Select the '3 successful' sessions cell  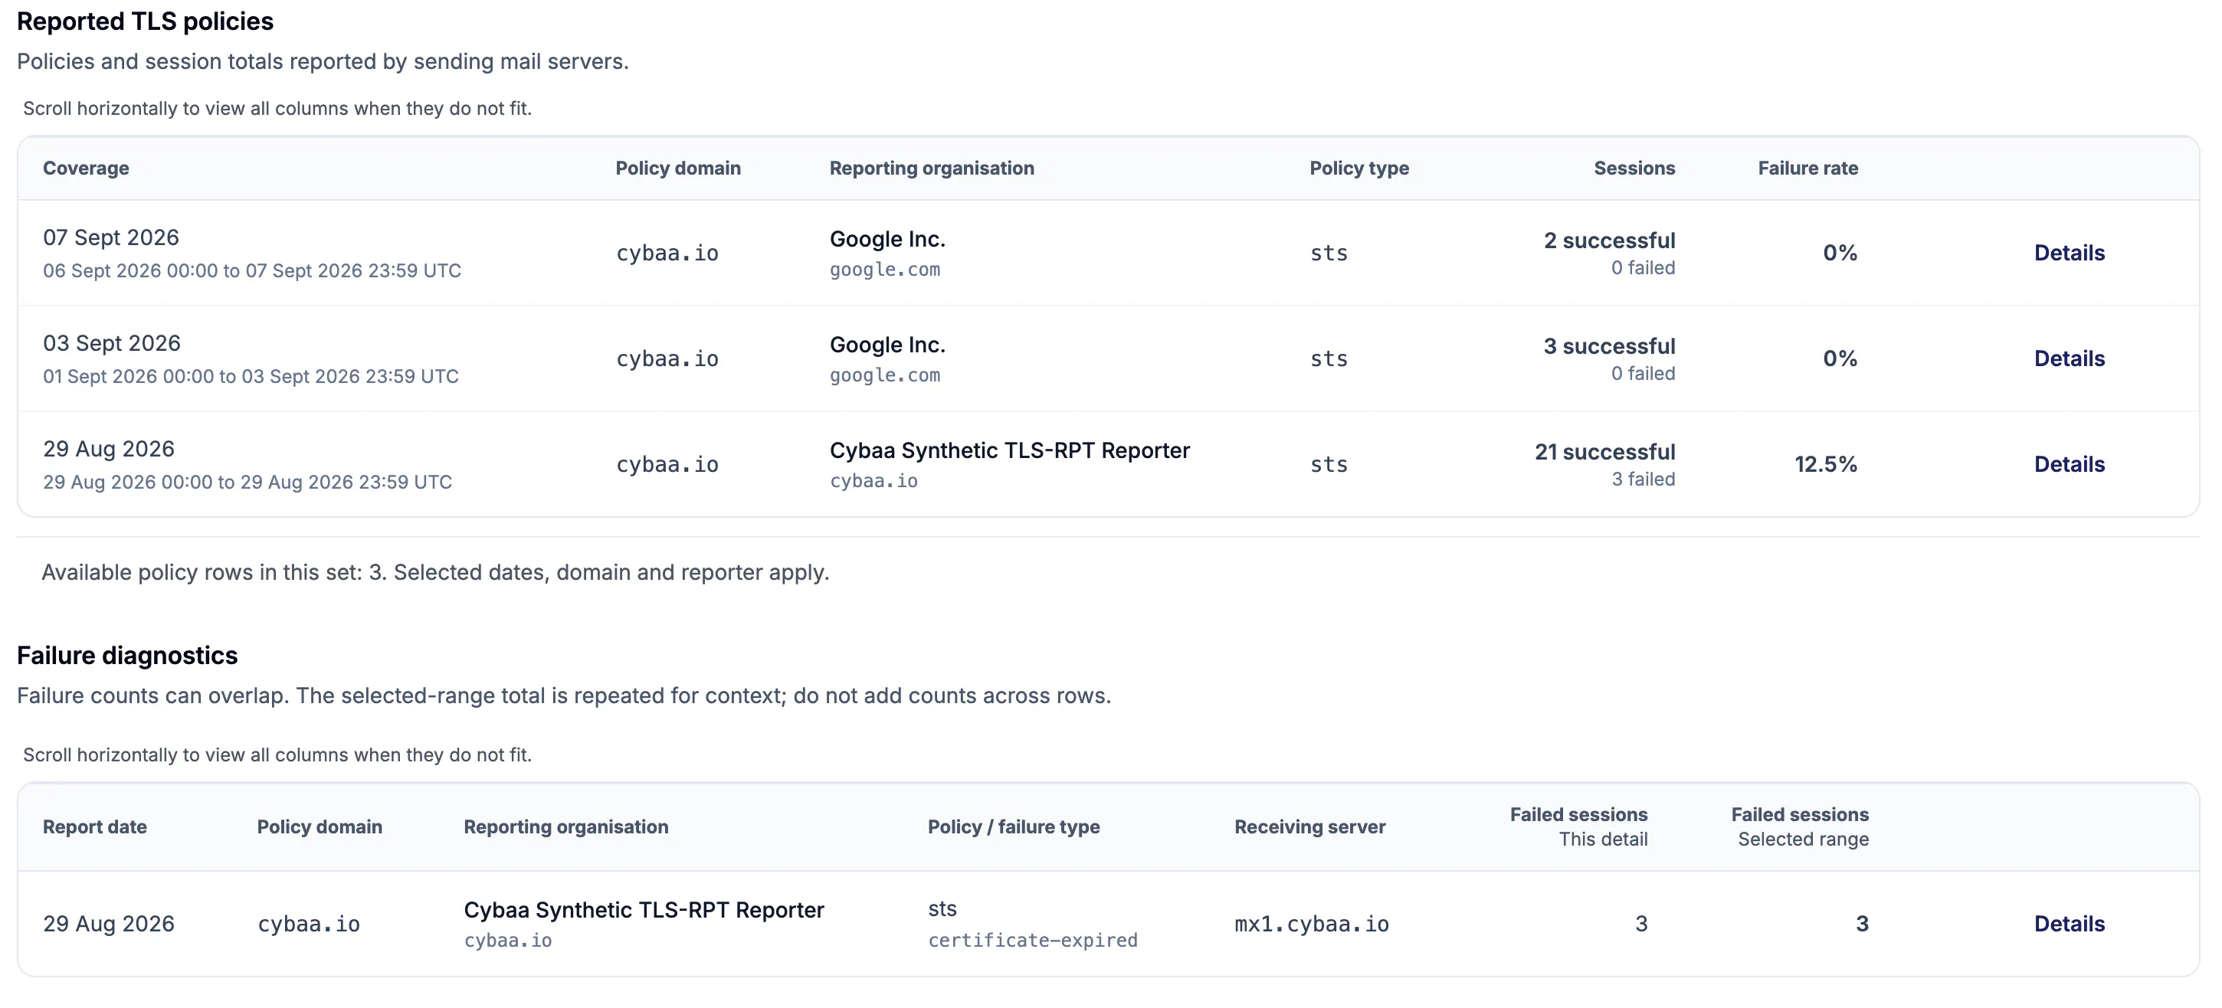point(1609,347)
